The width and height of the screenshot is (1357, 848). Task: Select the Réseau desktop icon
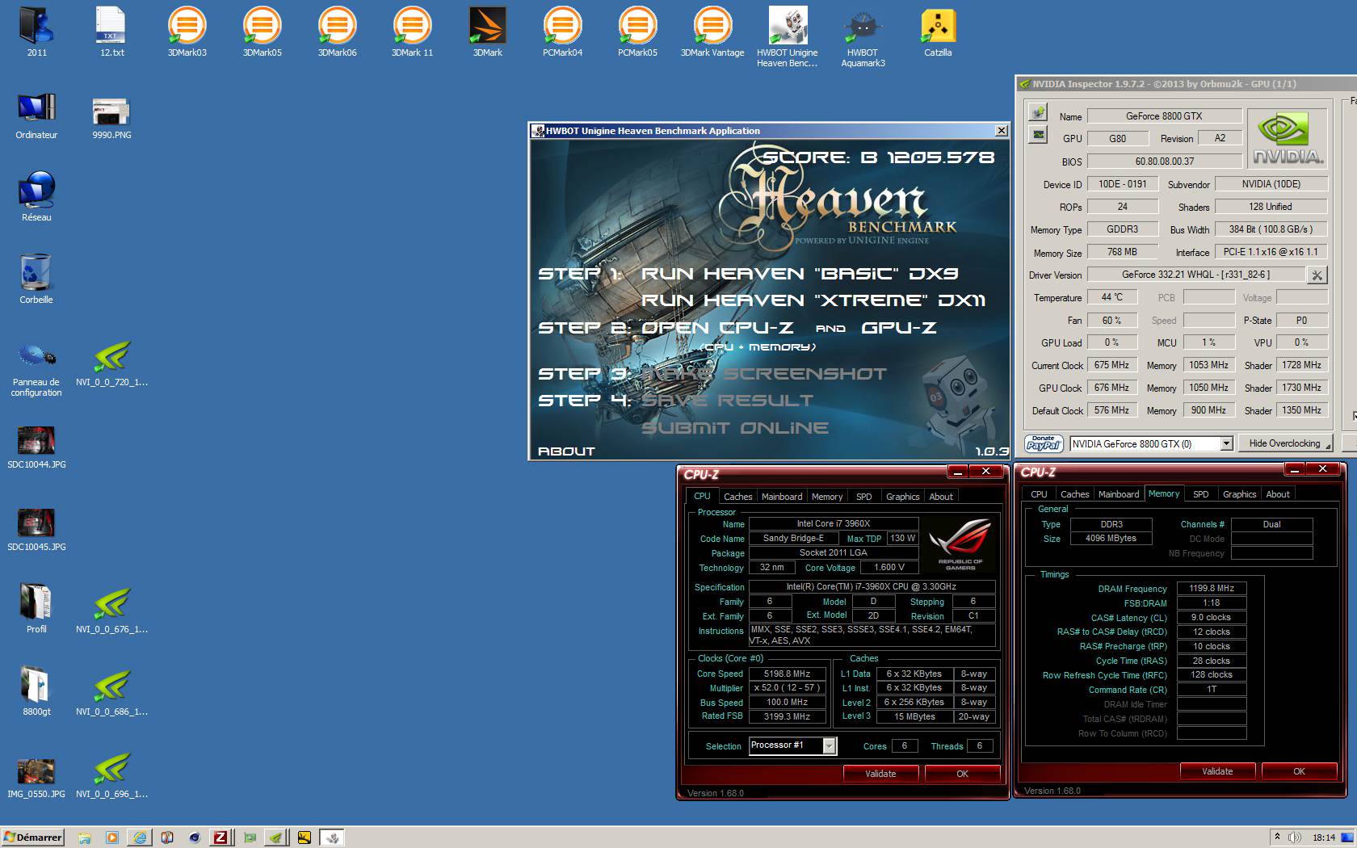point(36,196)
